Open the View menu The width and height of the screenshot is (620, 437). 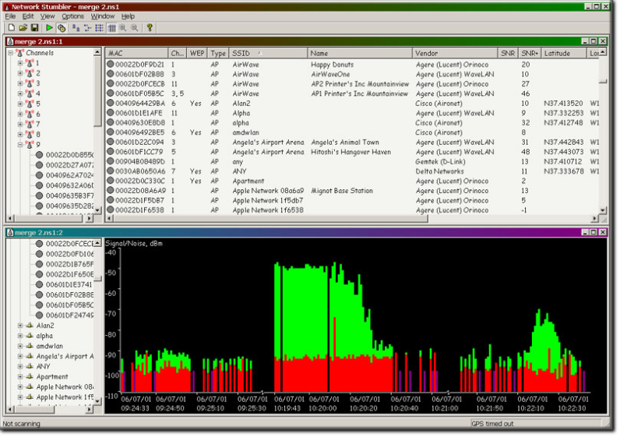pos(48,16)
